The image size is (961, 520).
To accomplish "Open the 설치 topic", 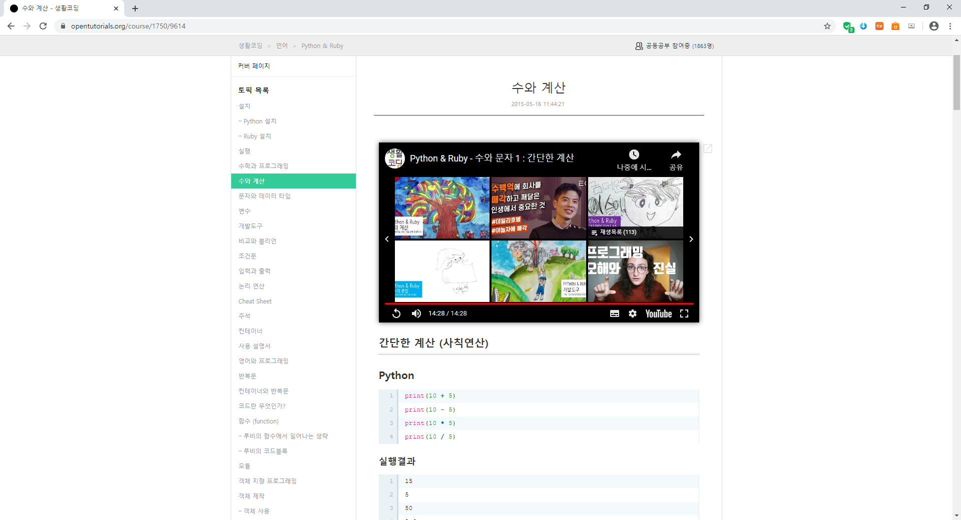I will tap(244, 106).
